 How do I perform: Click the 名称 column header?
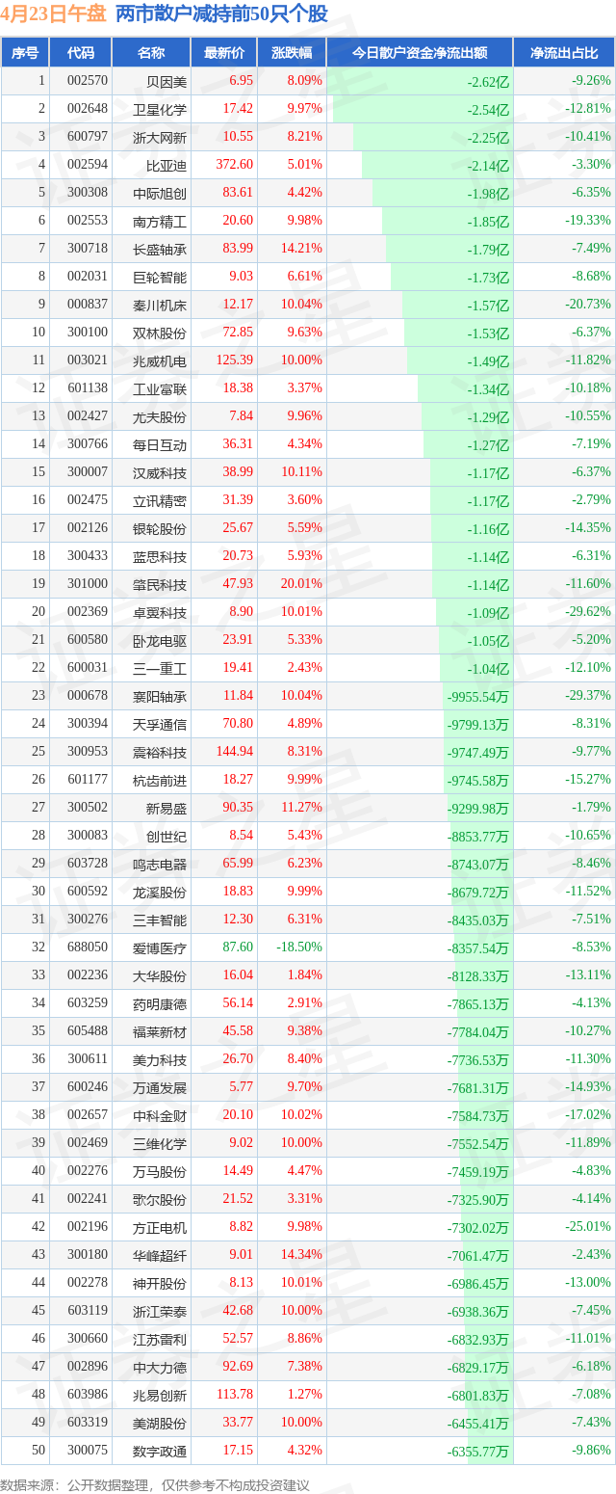pyautogui.click(x=151, y=53)
